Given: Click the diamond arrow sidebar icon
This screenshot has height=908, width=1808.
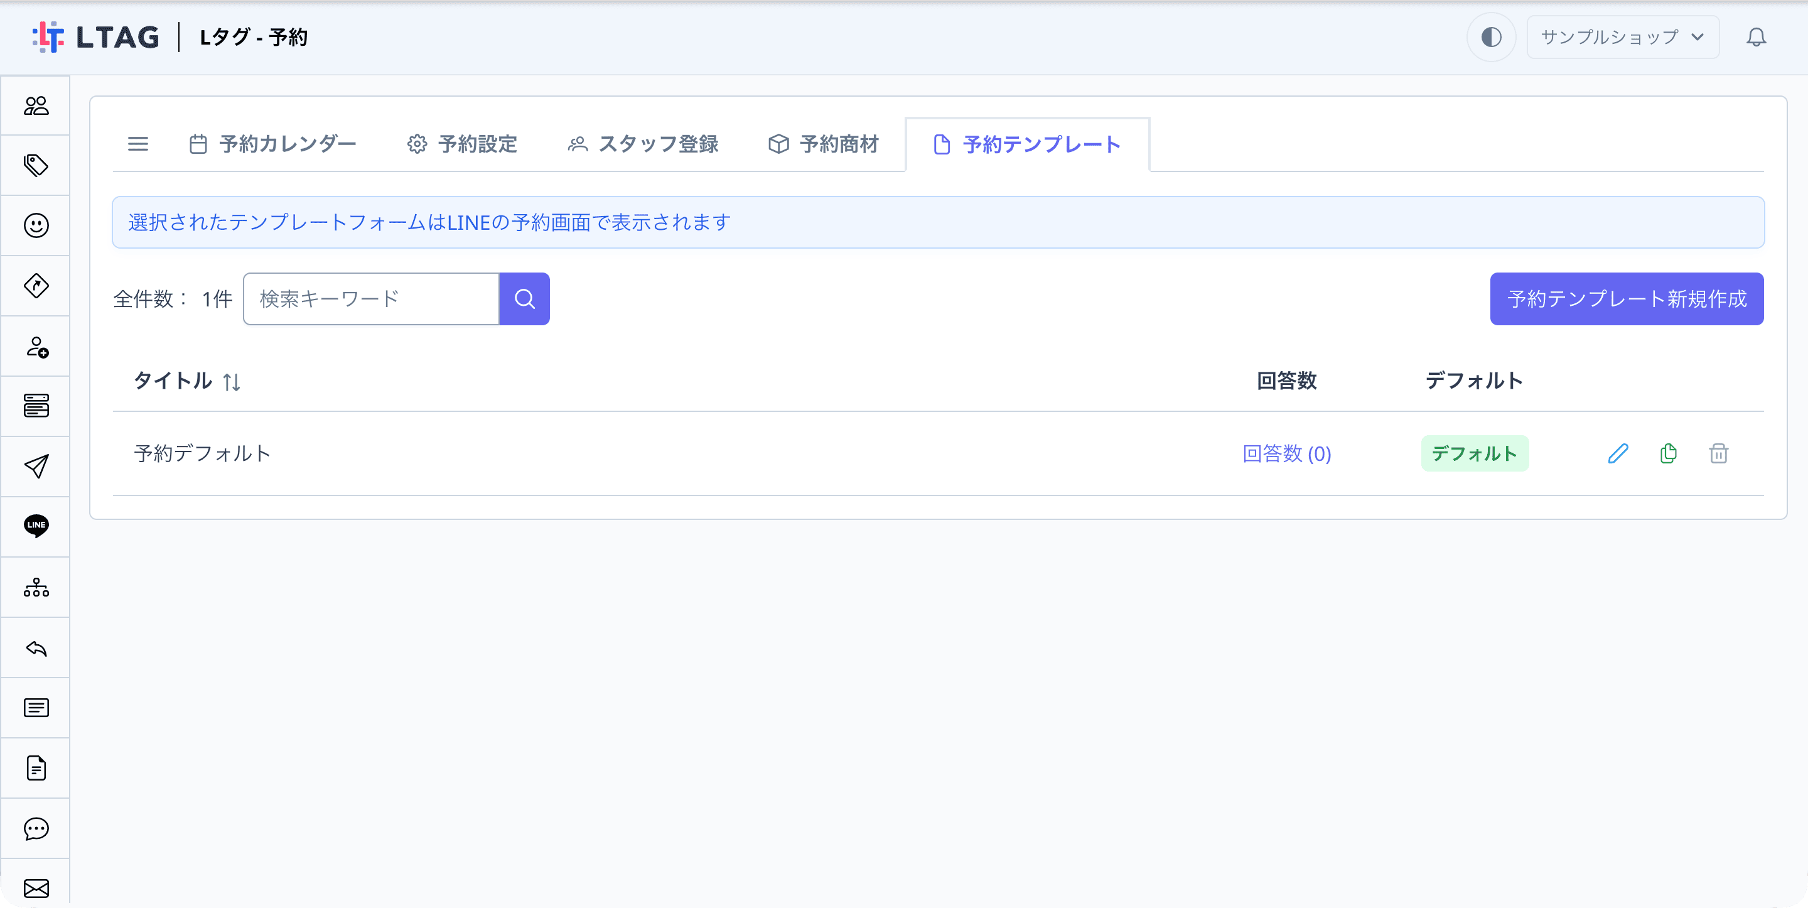Looking at the screenshot, I should point(36,286).
